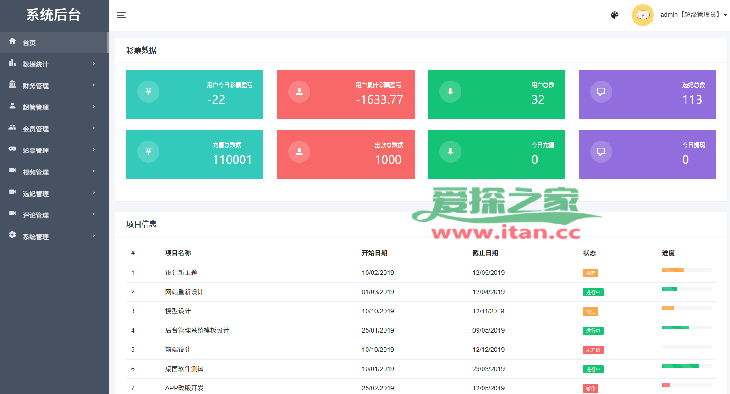
Task: Click the 进行中 badge for 网站重新设计
Action: coord(593,292)
